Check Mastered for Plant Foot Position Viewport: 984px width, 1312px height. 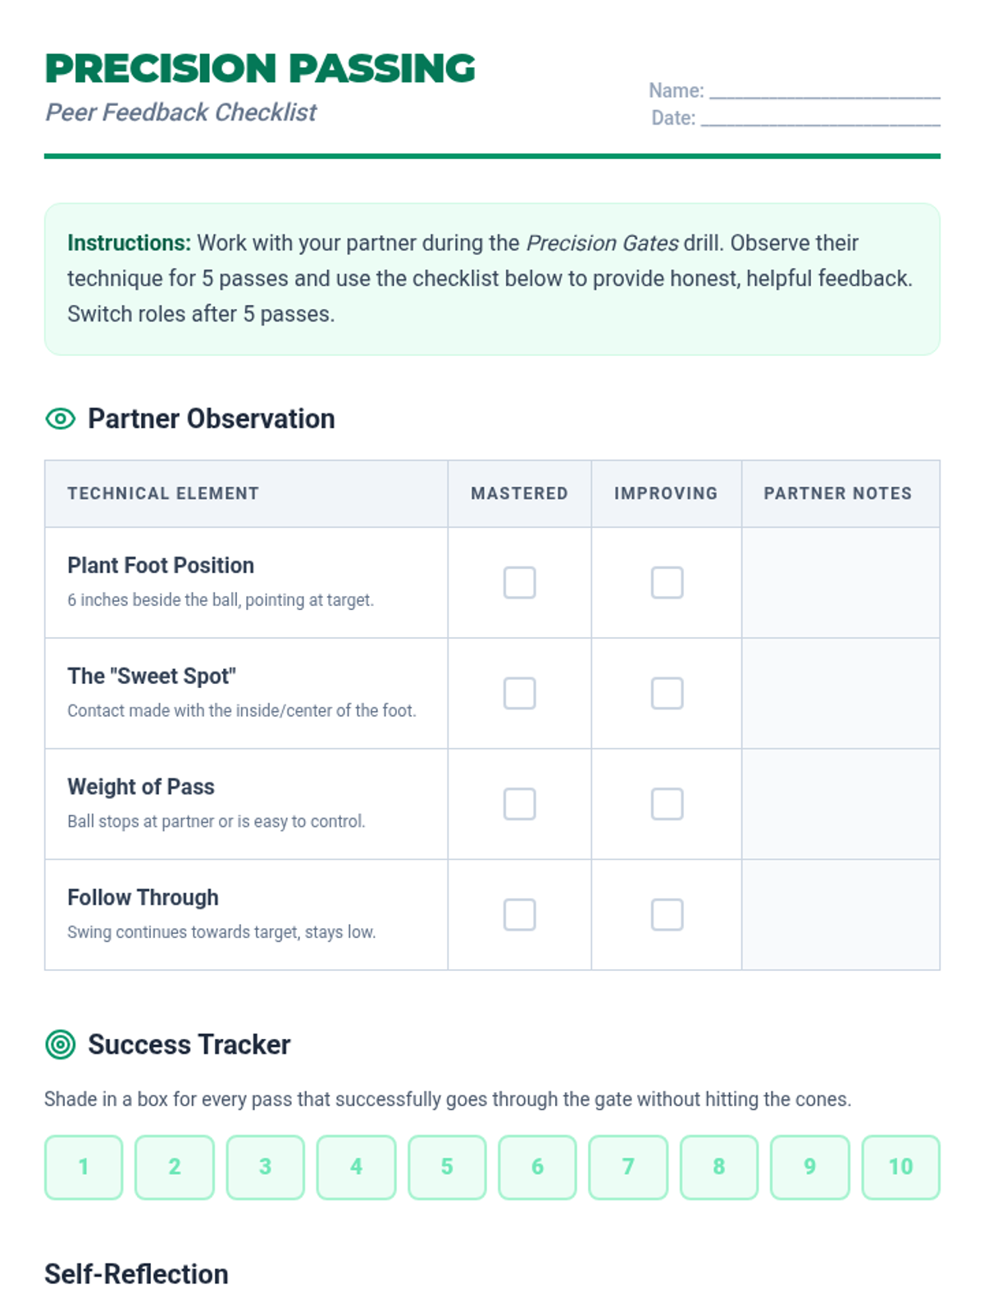519,583
